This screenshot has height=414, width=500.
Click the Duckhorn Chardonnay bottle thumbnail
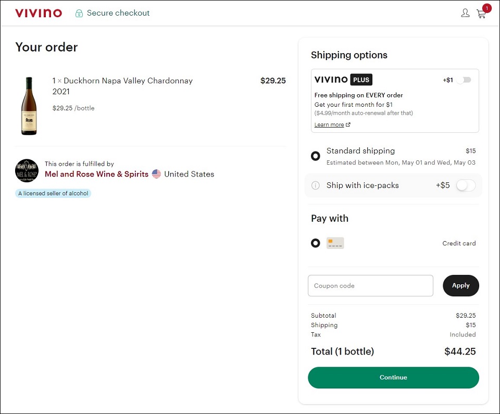29,106
